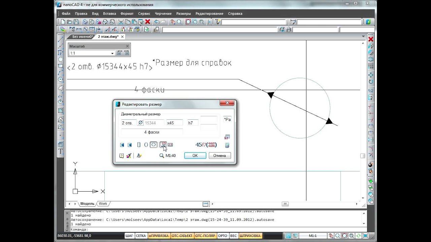Screen dimensions: 431x242
Task: Toggle the ШТРИХОВКА hatch display
Action: click(x=250, y=236)
